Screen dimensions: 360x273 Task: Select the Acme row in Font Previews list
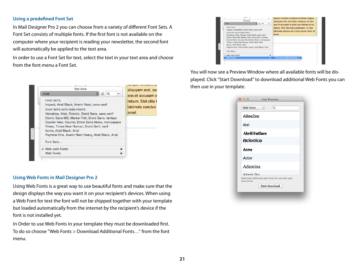tap(271, 150)
